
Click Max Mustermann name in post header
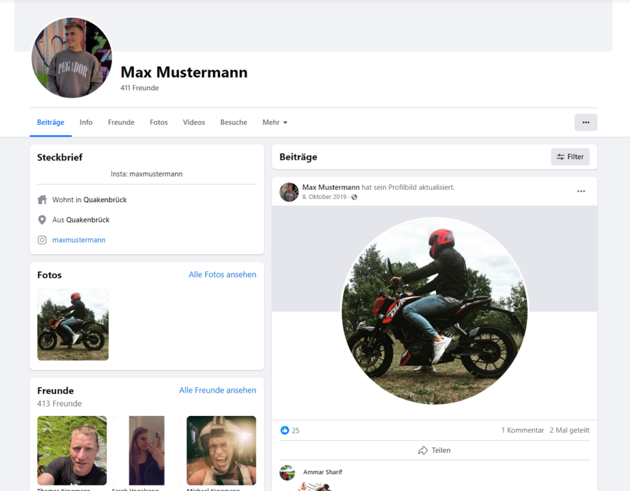[330, 187]
